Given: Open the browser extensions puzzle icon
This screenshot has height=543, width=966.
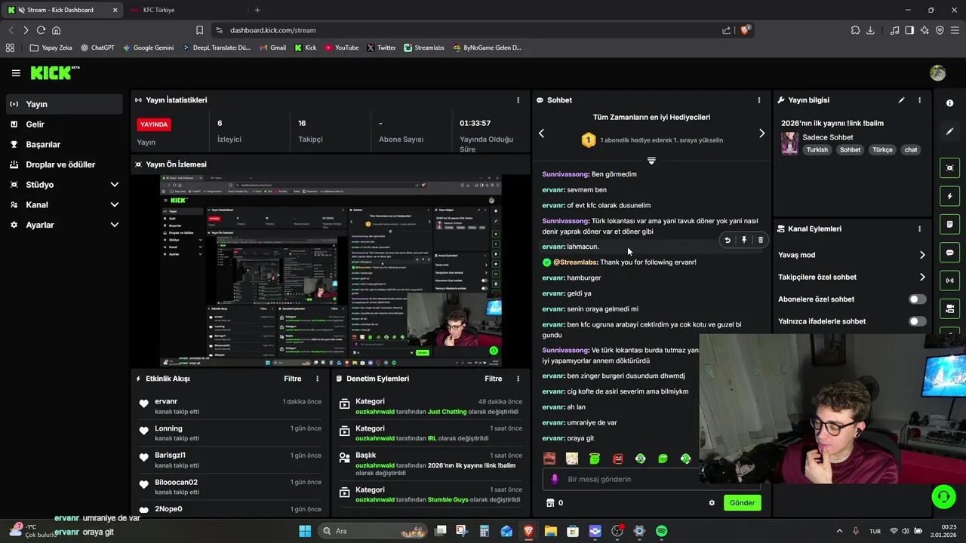Looking at the screenshot, I should [x=855, y=30].
